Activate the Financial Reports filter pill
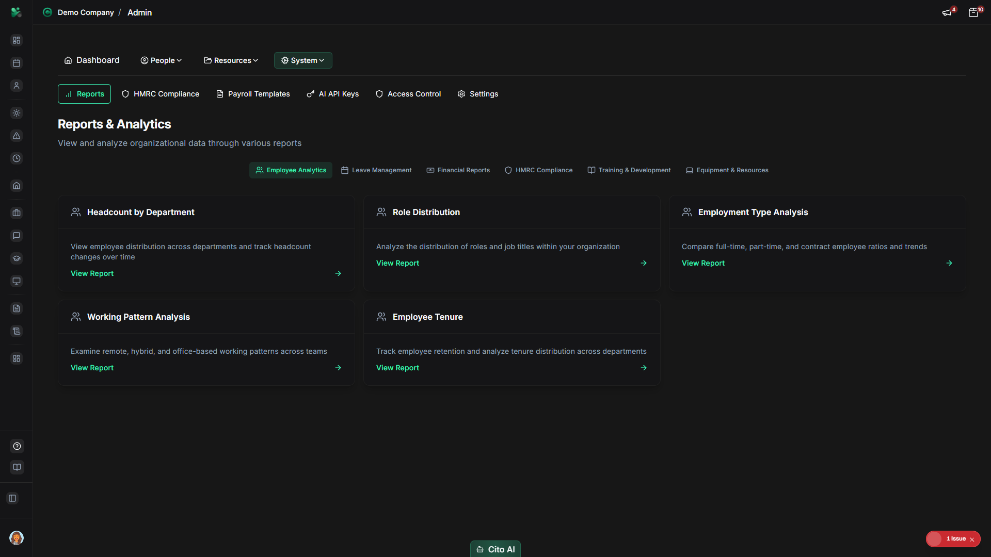 (458, 170)
